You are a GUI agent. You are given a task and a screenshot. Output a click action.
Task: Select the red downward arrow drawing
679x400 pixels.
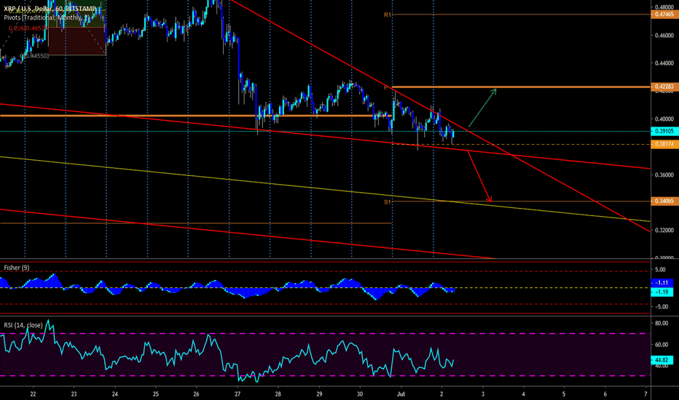tap(479, 175)
